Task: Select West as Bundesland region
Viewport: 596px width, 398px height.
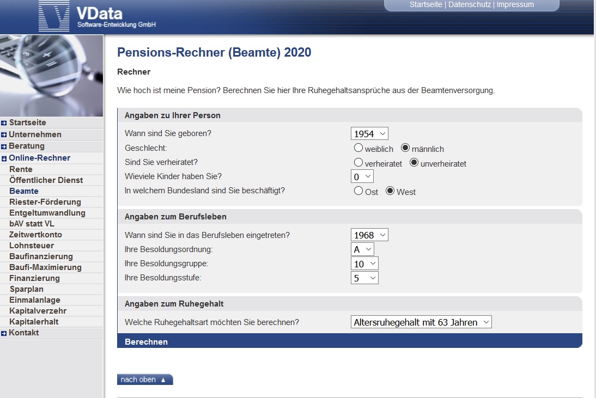Action: pos(390,191)
